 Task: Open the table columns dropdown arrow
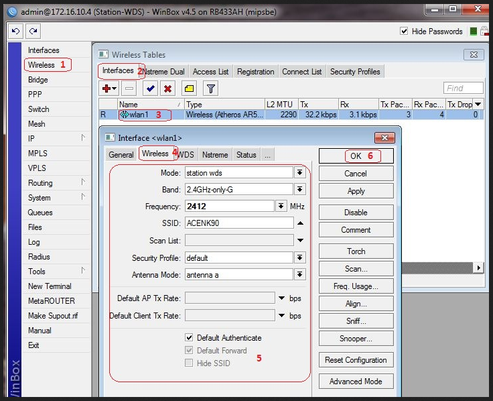478,104
